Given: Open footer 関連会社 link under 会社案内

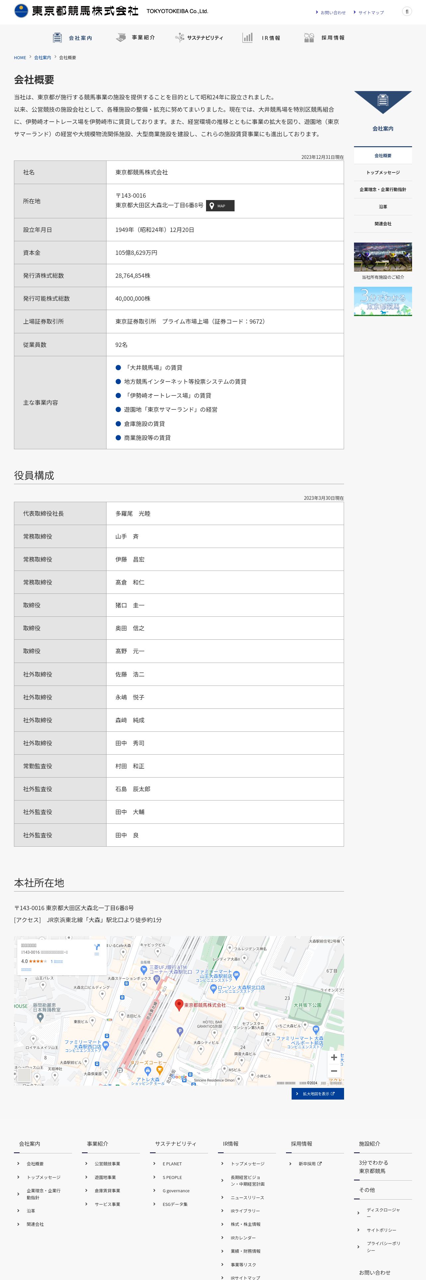Looking at the screenshot, I should coord(35,1224).
